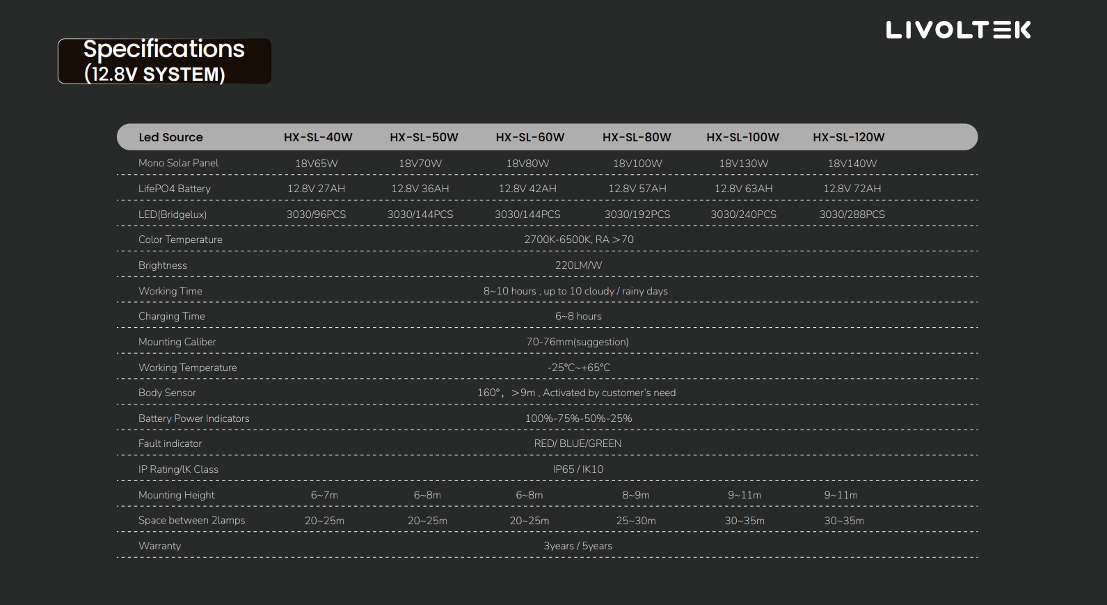Click the RED/ BLUE/GREEN value

coord(578,443)
